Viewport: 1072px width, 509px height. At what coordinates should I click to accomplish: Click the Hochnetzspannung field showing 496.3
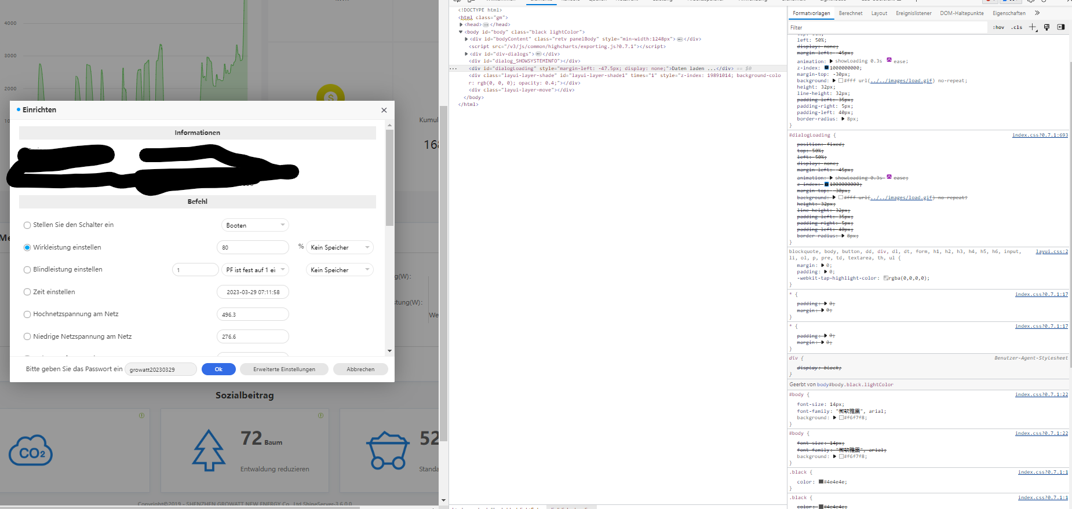(253, 314)
